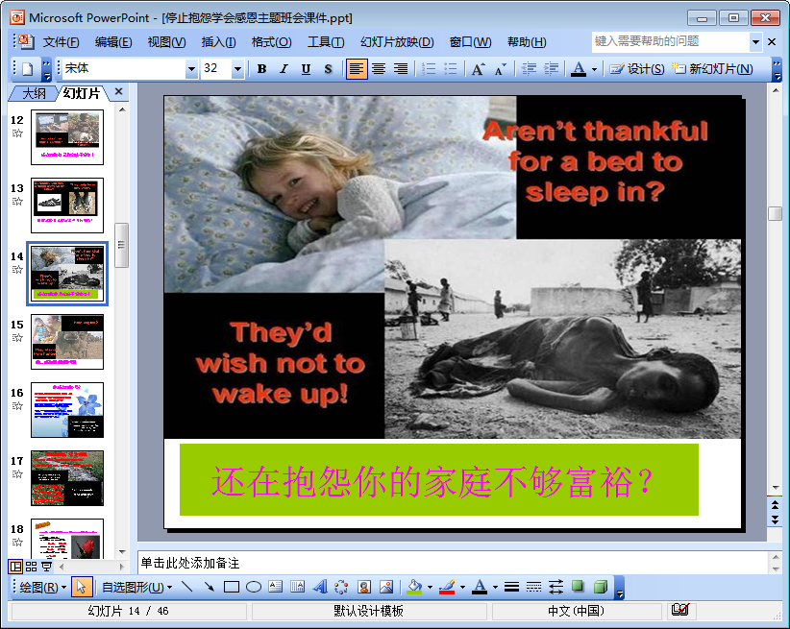The height and width of the screenshot is (629, 790).
Task: Select slide 16 thumbnail
Action: (x=66, y=410)
